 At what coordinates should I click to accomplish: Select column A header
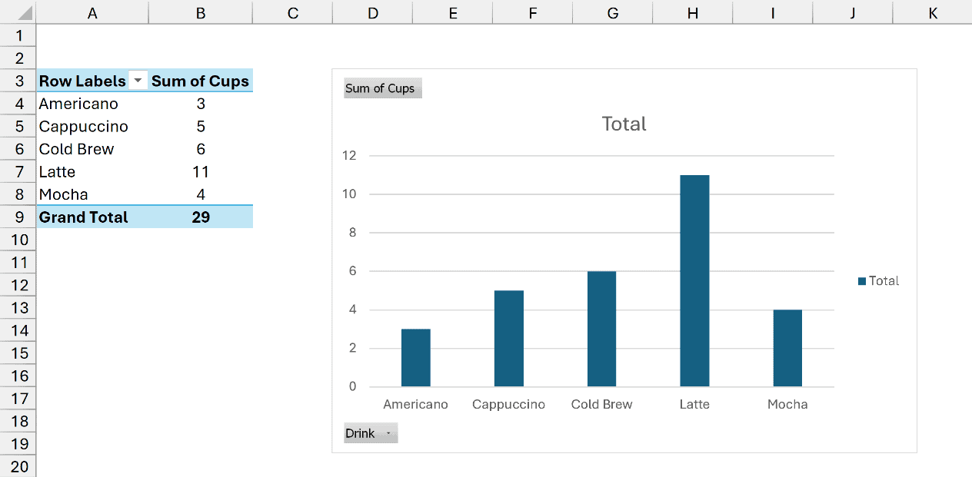click(x=92, y=12)
